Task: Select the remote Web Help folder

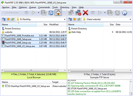Action: 100,32
